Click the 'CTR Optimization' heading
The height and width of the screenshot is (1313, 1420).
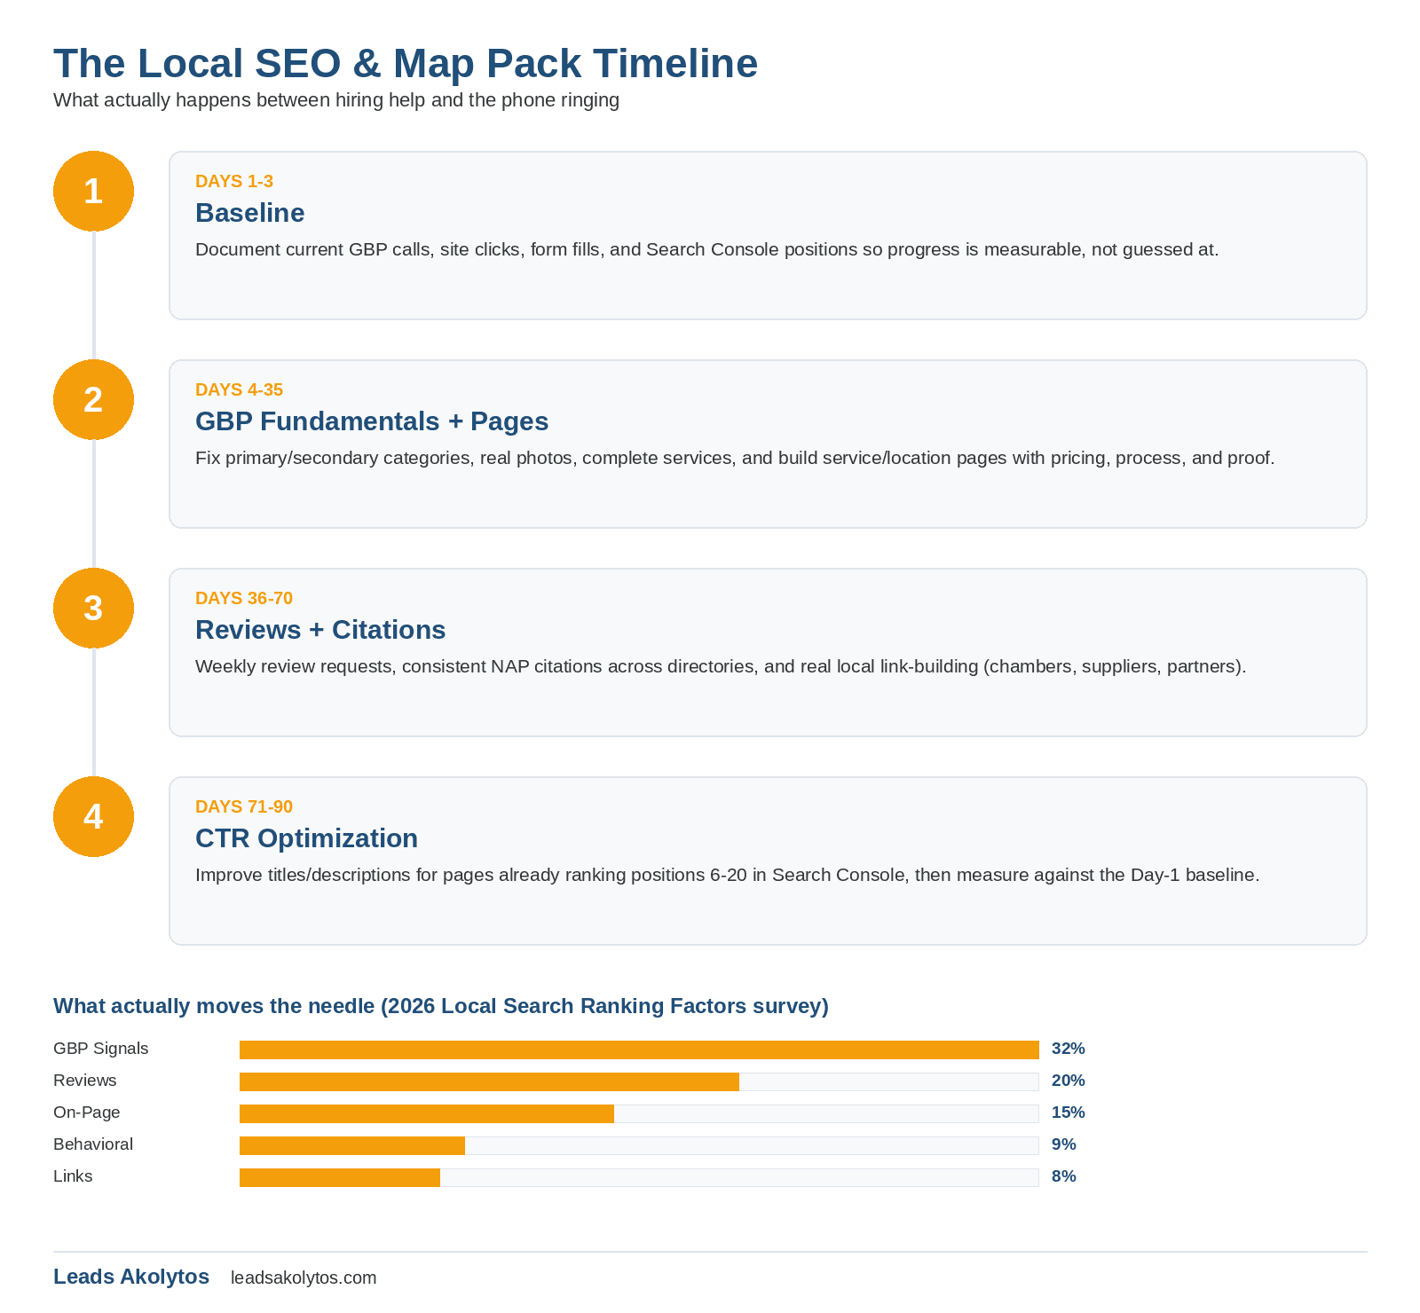(306, 838)
